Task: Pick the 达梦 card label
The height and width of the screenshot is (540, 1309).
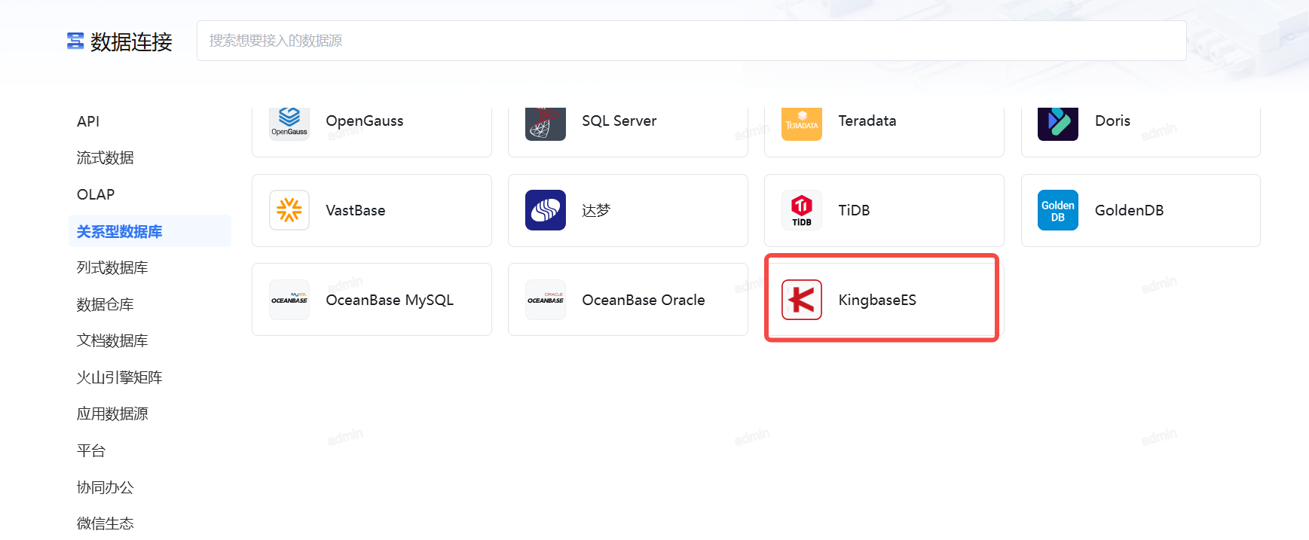Action: point(596,210)
